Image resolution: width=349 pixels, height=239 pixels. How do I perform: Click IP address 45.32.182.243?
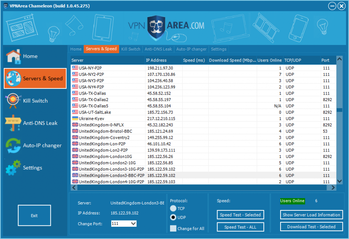pyautogui.click(x=160, y=125)
